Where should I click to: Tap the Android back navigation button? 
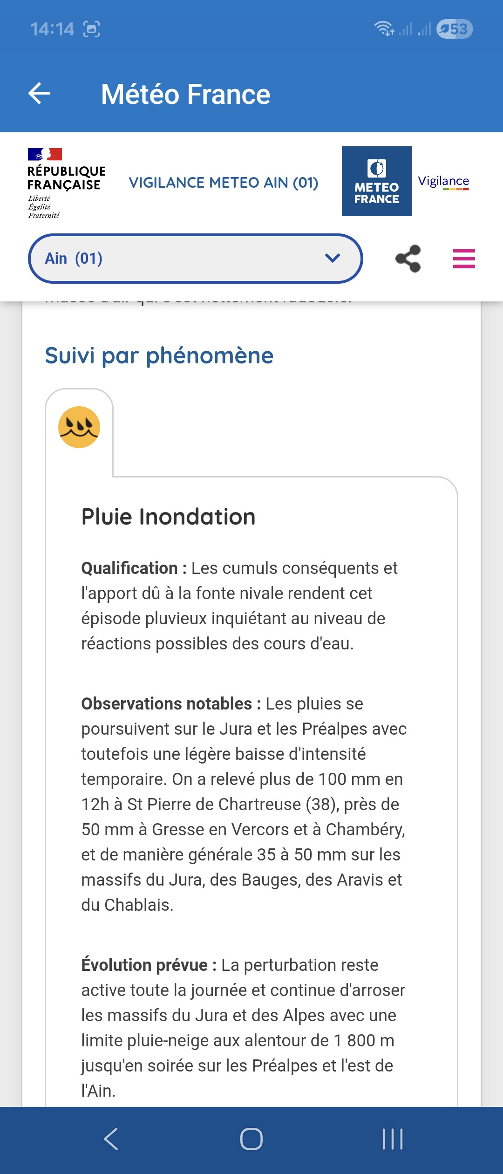(x=111, y=1139)
